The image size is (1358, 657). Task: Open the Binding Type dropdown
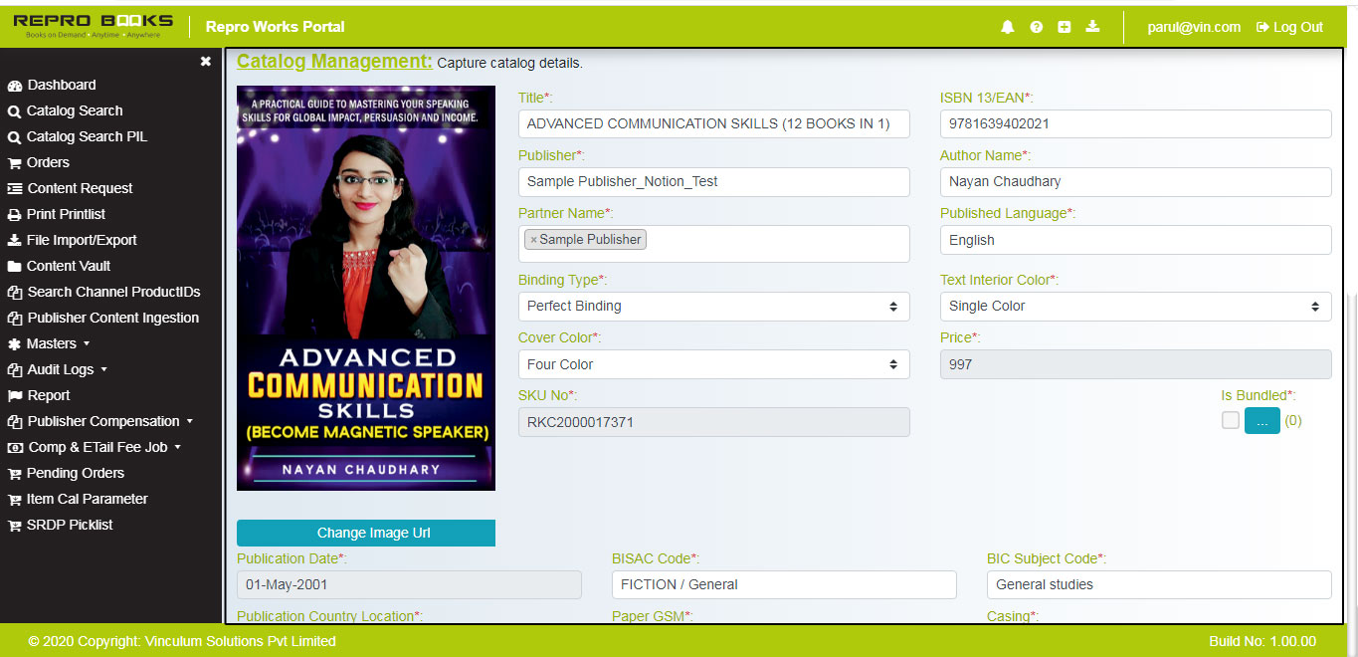pos(713,307)
